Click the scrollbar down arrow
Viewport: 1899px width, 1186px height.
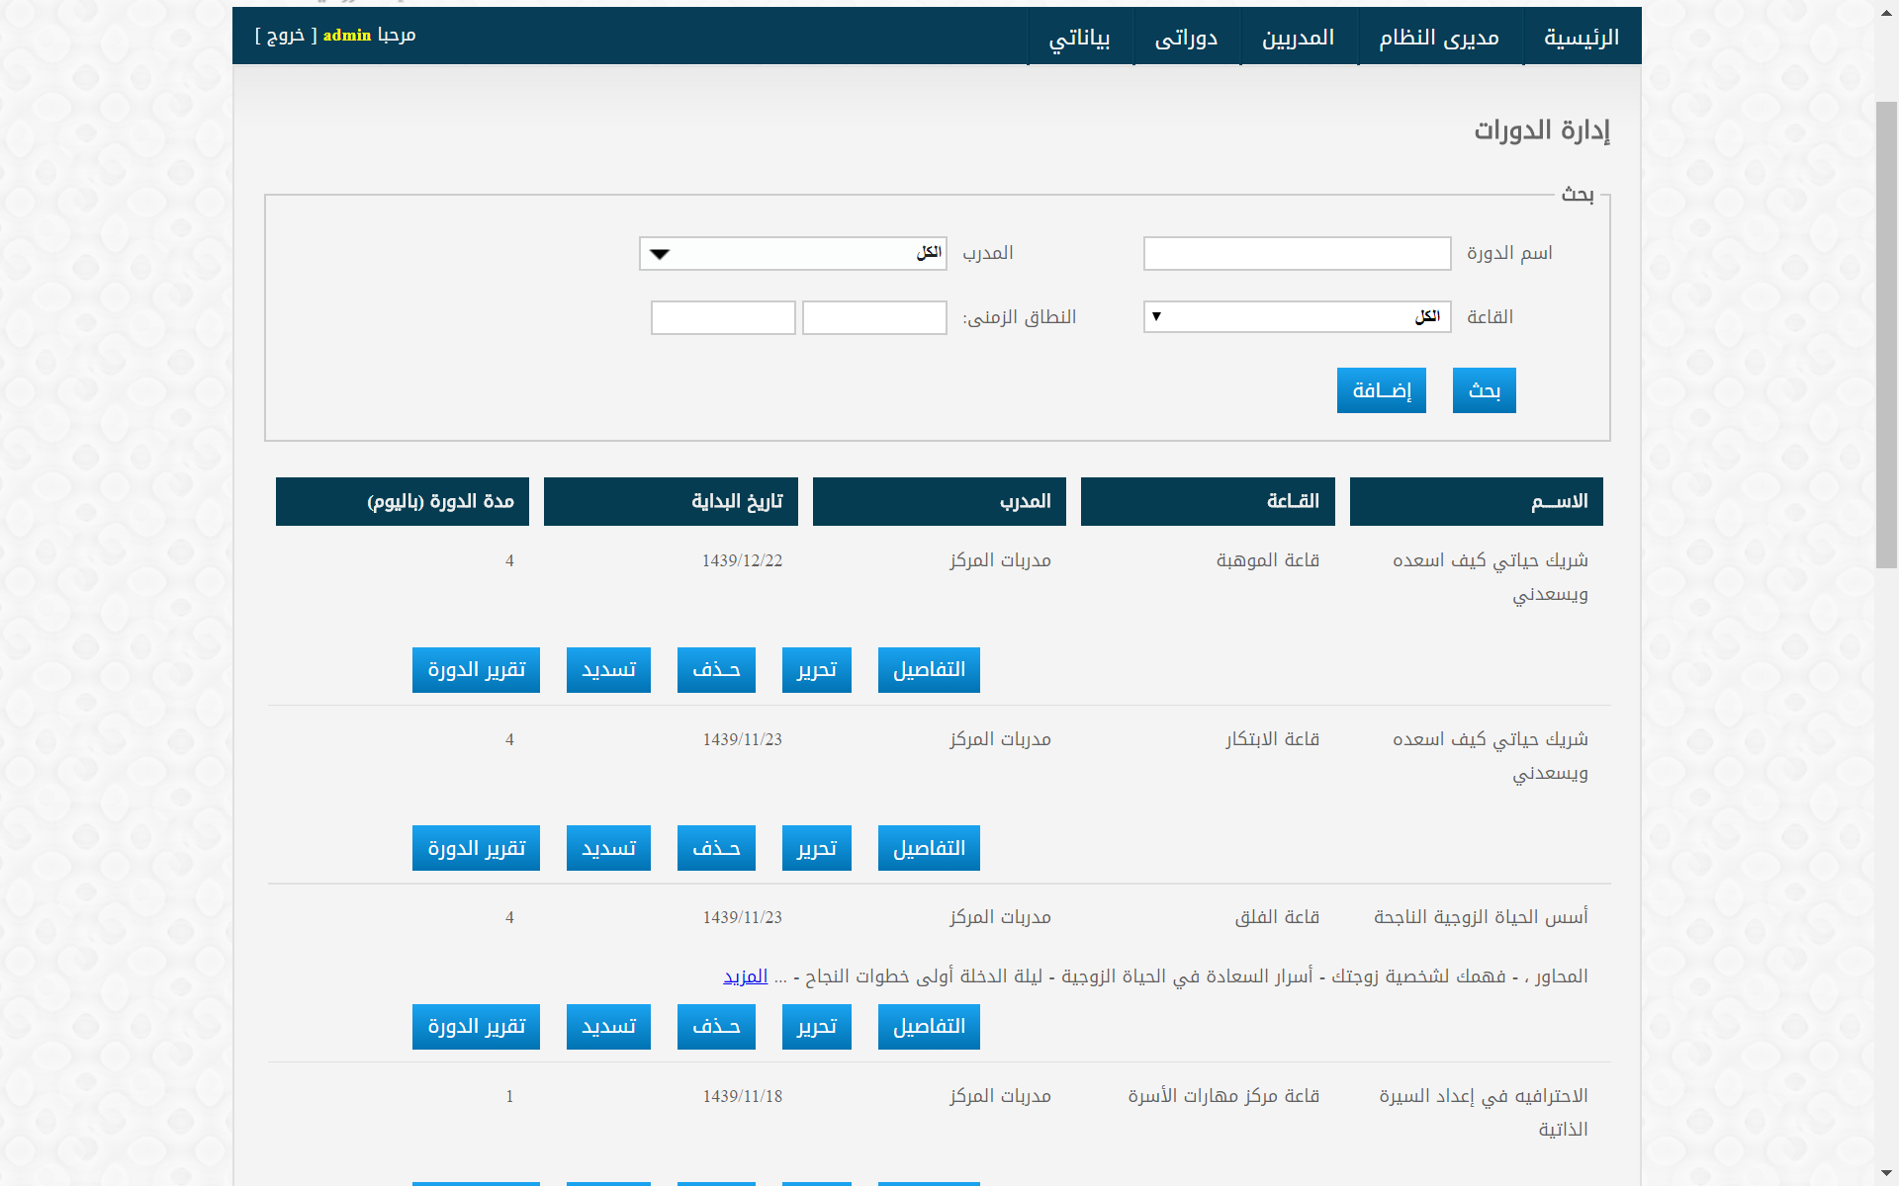[x=1887, y=1174]
